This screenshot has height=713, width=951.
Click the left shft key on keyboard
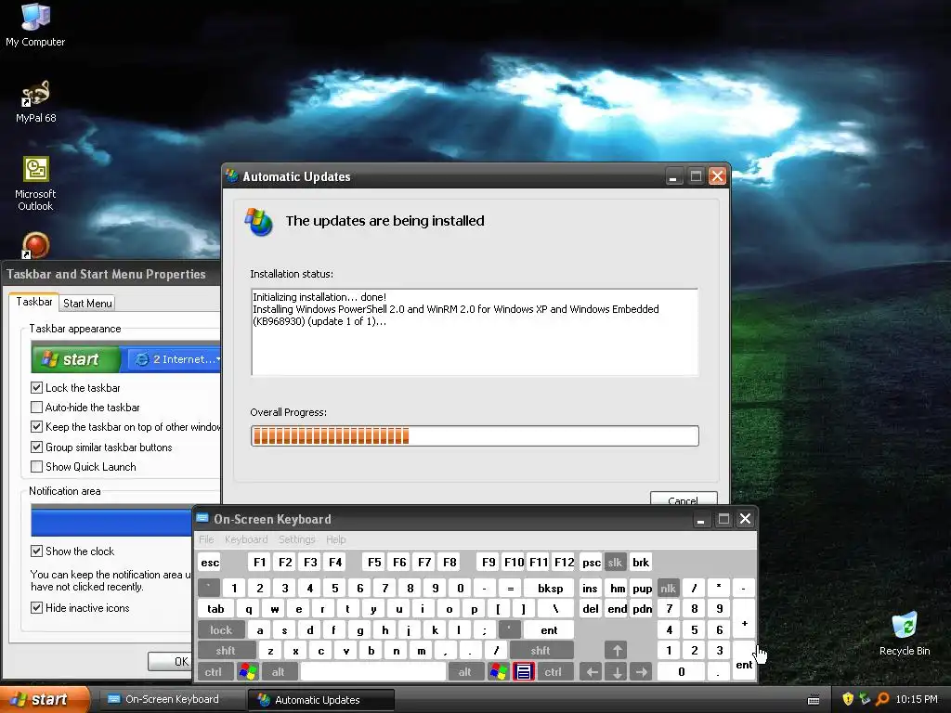click(227, 651)
